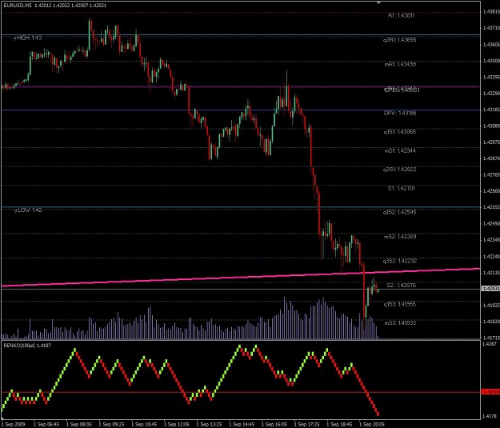Click 1.42975 on the price axis
Image resolution: width=500 pixels, height=428 pixels.
(491, 142)
